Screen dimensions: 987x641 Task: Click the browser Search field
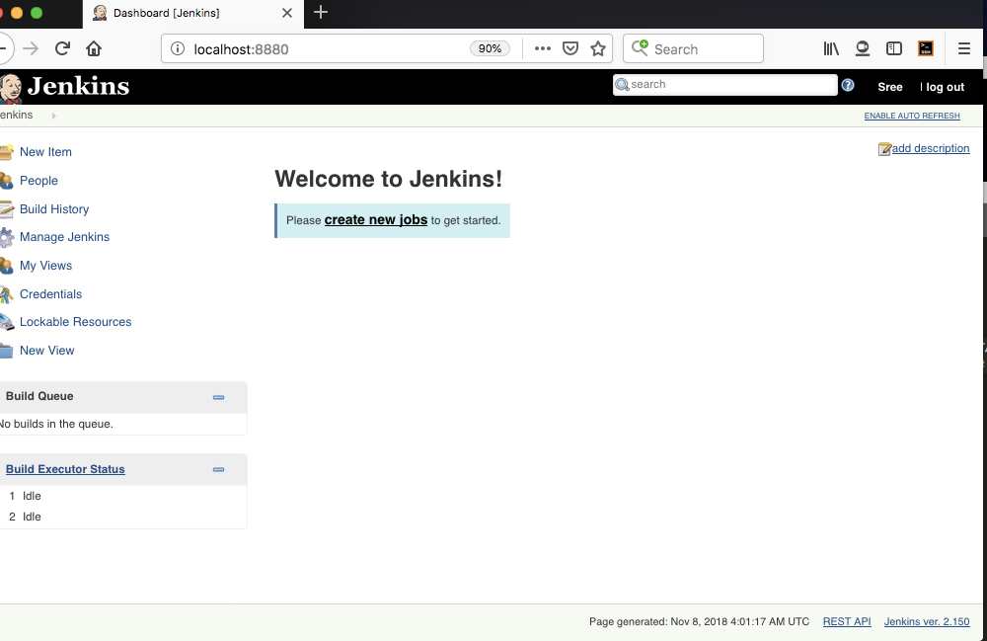[x=693, y=48]
